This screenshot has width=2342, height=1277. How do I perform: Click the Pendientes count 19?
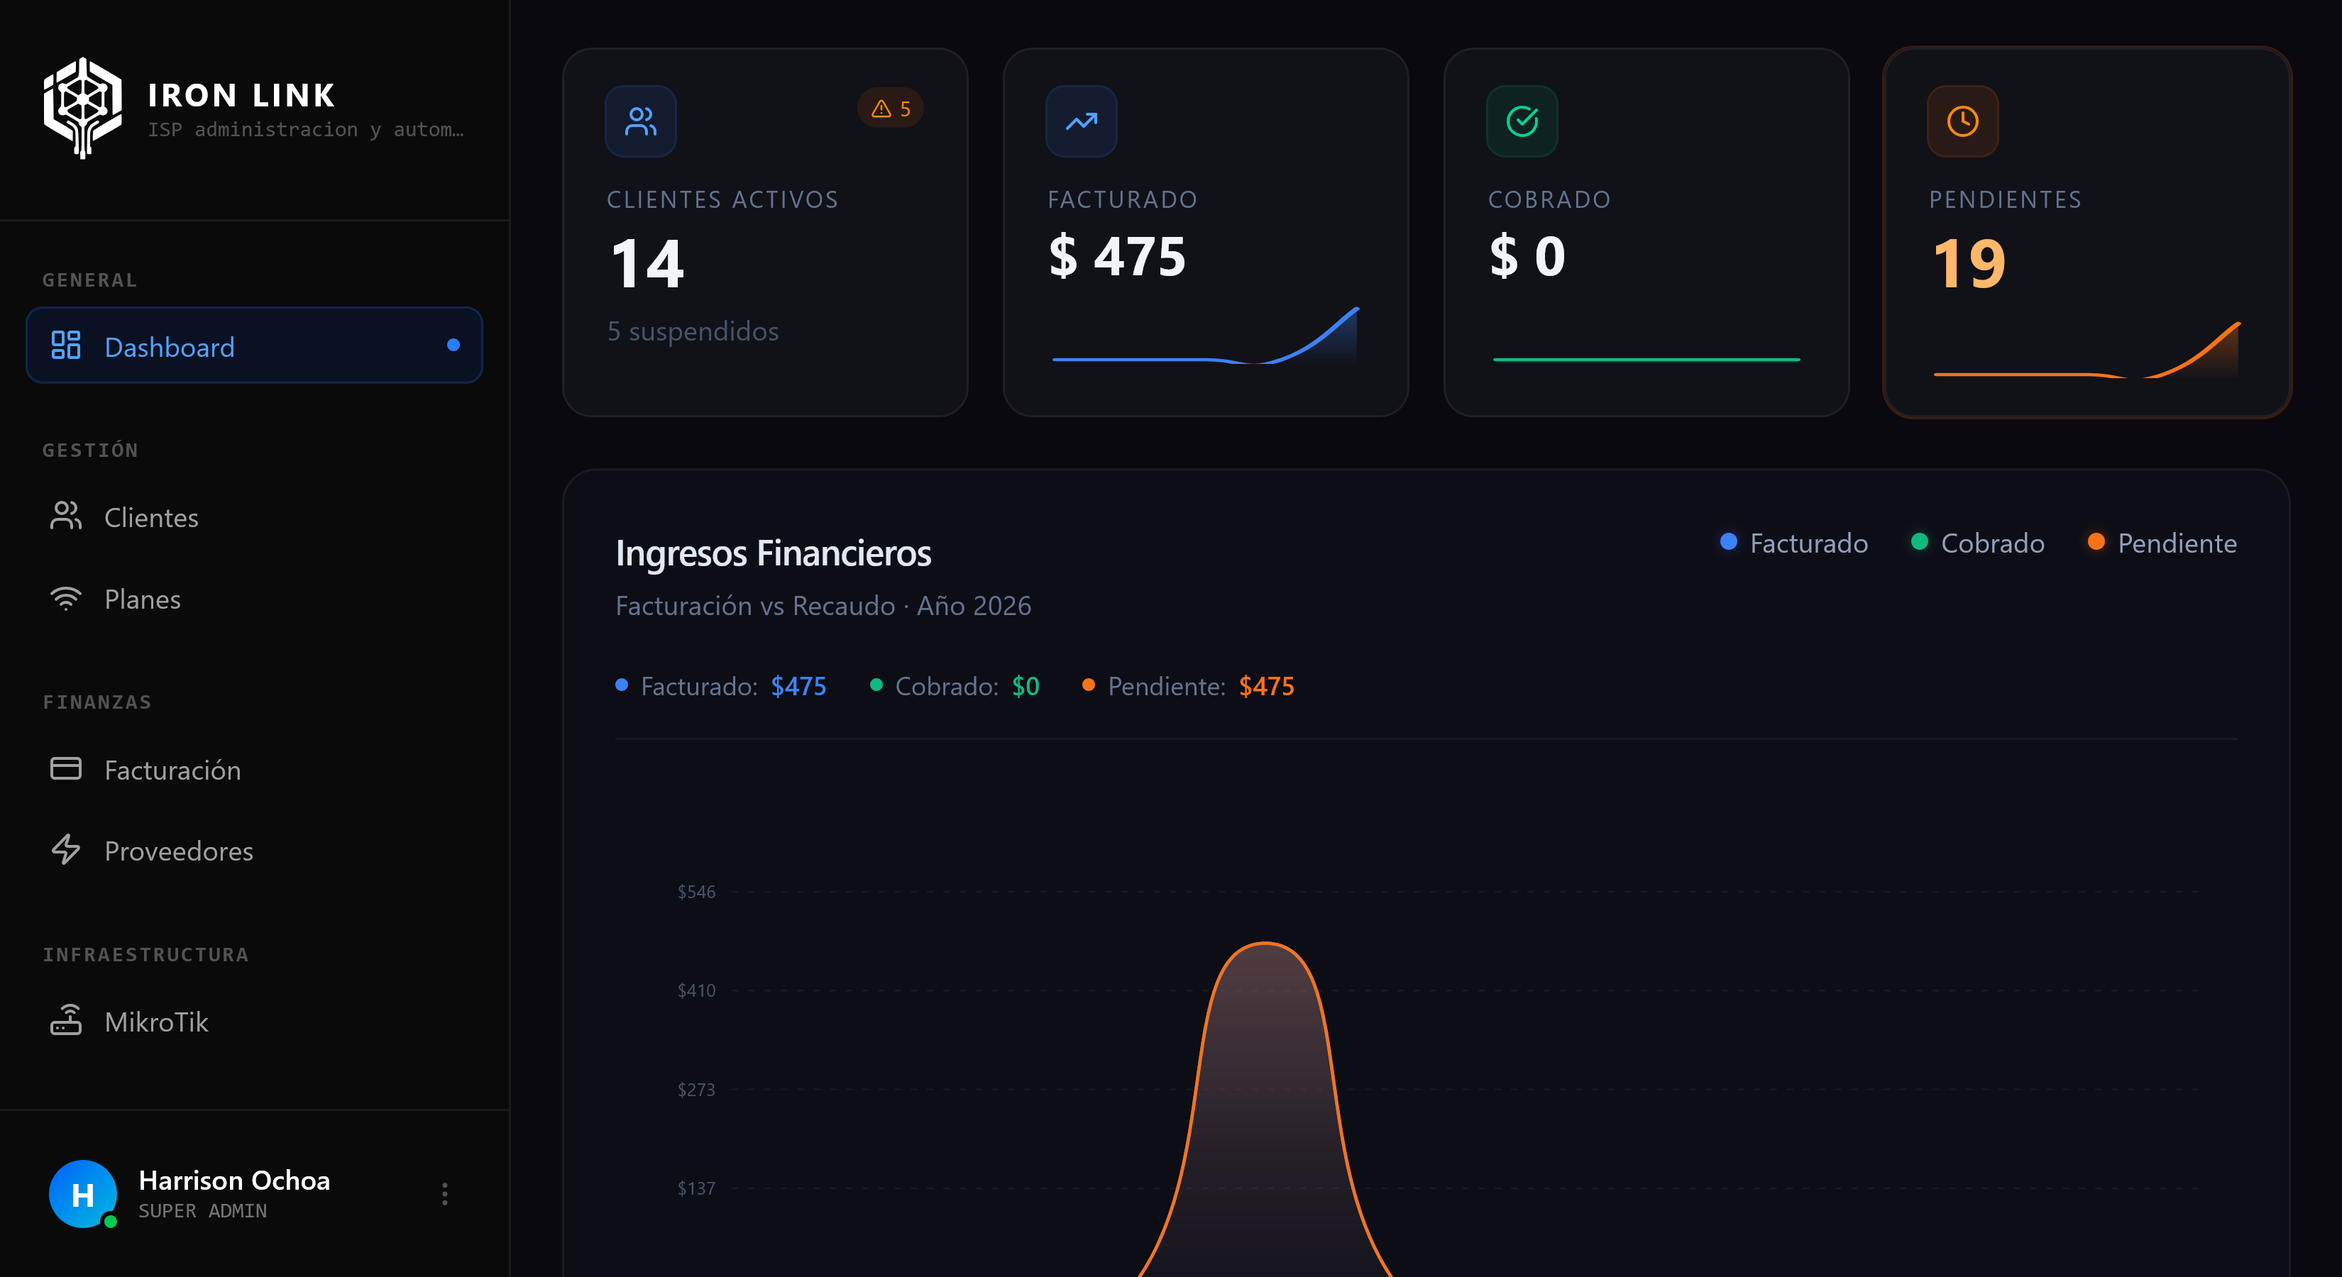1969,264
